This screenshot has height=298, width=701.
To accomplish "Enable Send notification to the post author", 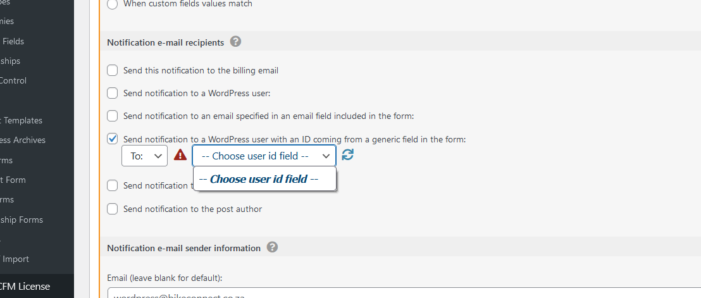I will (x=112, y=209).
